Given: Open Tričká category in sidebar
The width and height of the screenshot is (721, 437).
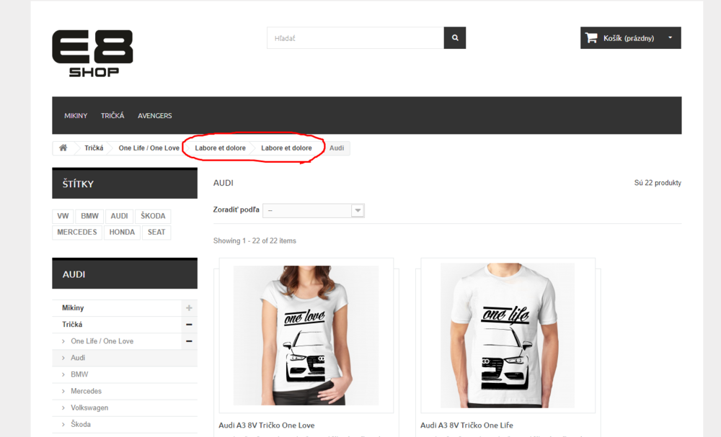Looking at the screenshot, I should pyautogui.click(x=72, y=325).
